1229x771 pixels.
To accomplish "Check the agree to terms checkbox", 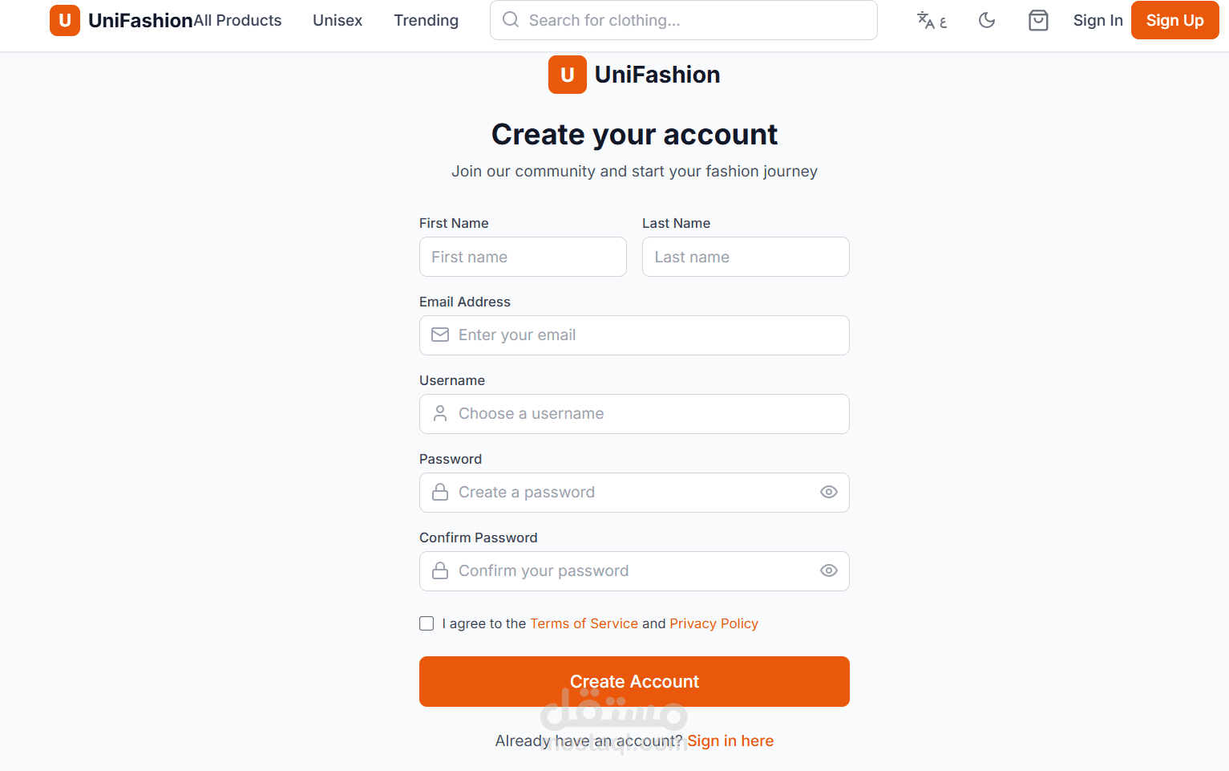I will (427, 624).
